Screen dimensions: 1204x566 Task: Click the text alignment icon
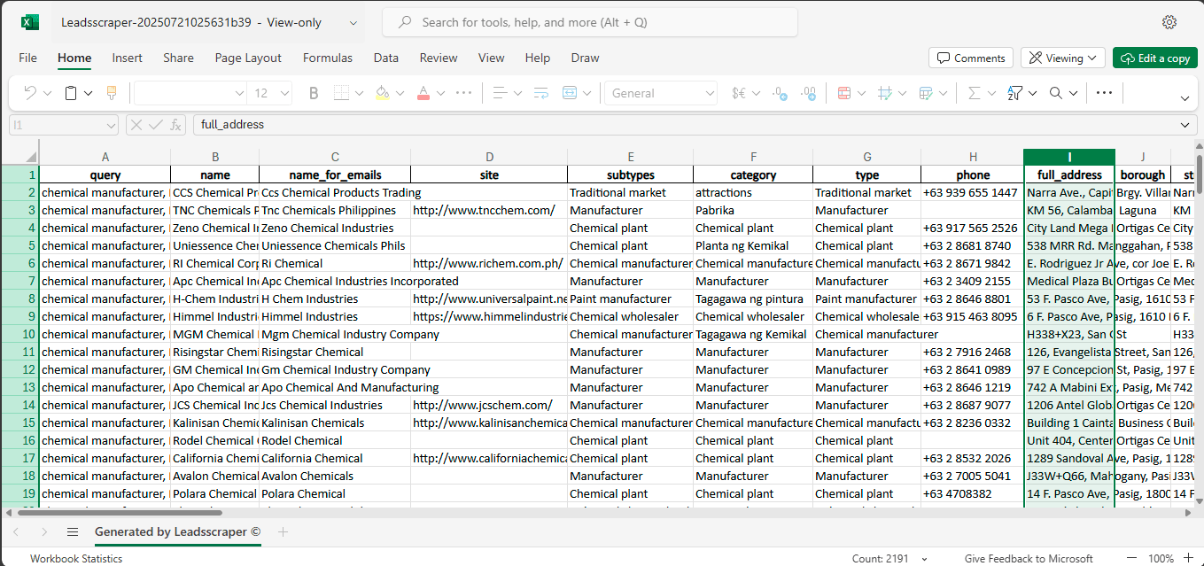tap(500, 93)
